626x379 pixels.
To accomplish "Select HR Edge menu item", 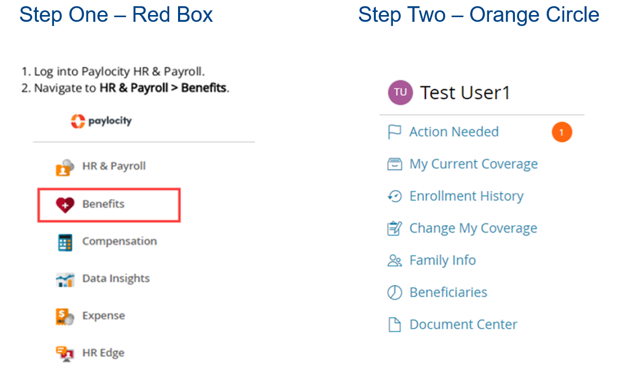I will click(x=103, y=354).
